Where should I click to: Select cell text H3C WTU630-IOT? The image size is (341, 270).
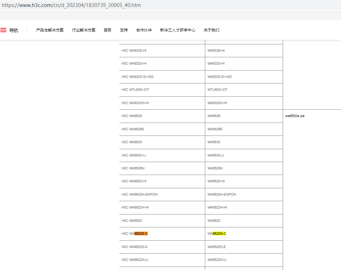pos(135,90)
